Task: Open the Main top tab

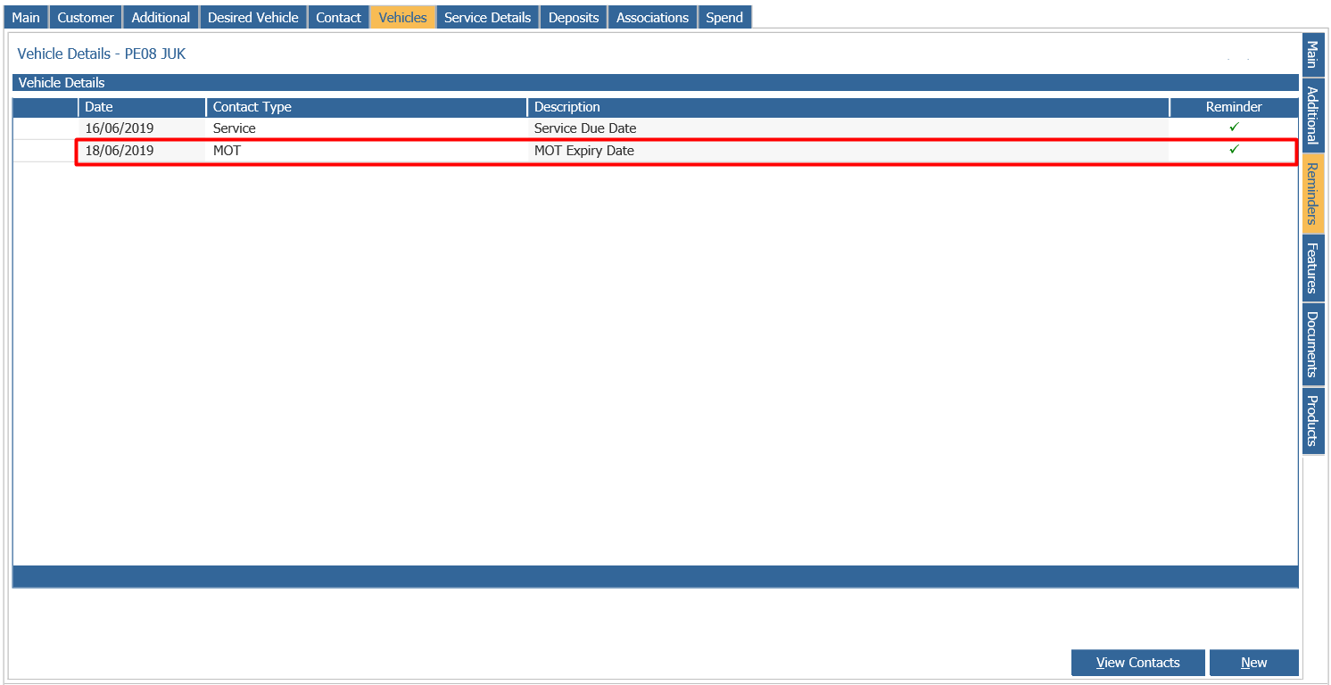Action: pyautogui.click(x=25, y=17)
